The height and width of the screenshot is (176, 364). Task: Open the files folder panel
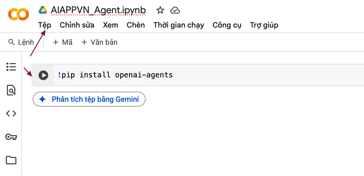[x=11, y=160]
